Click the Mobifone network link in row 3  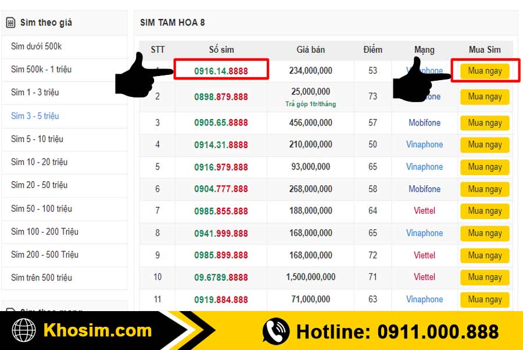(x=424, y=122)
